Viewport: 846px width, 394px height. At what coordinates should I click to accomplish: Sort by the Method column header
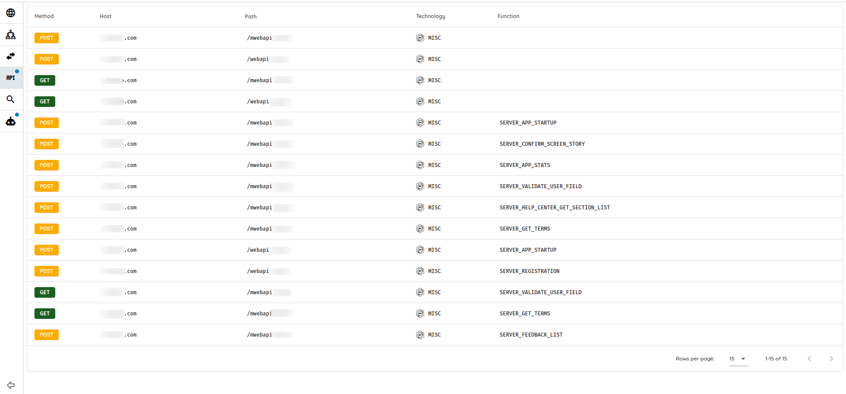[x=44, y=16]
